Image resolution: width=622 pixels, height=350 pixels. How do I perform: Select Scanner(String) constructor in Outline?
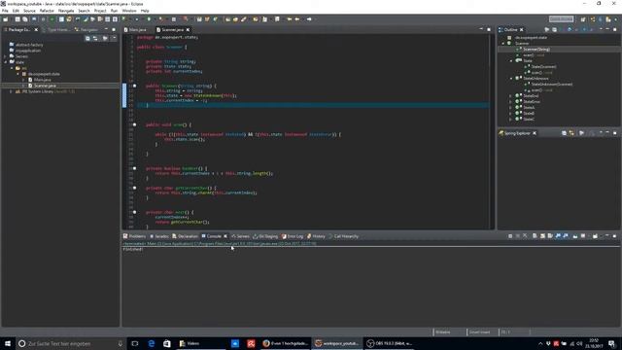[536, 50]
